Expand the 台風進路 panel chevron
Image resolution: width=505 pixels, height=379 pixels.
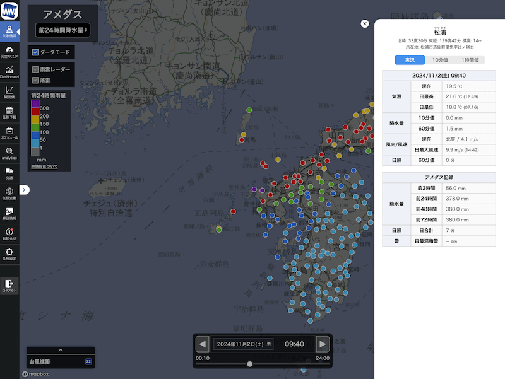point(61,350)
